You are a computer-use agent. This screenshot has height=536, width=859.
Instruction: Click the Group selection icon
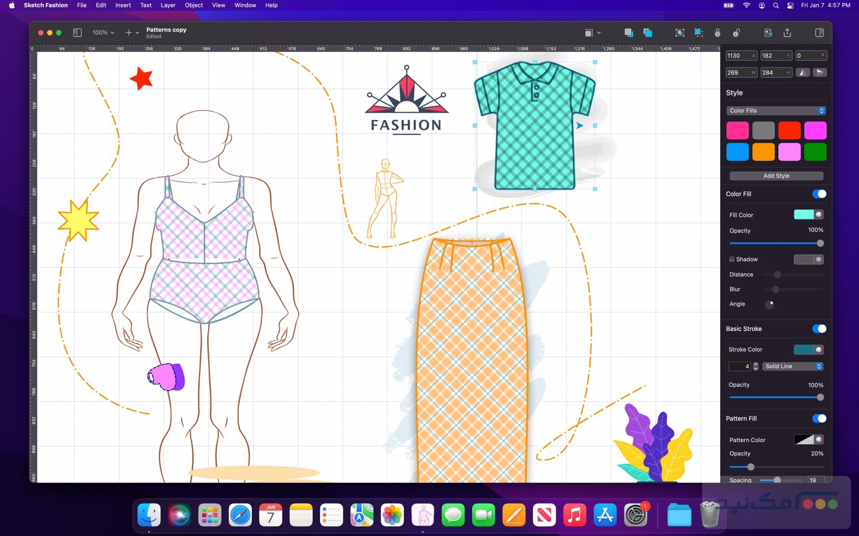[x=680, y=33]
